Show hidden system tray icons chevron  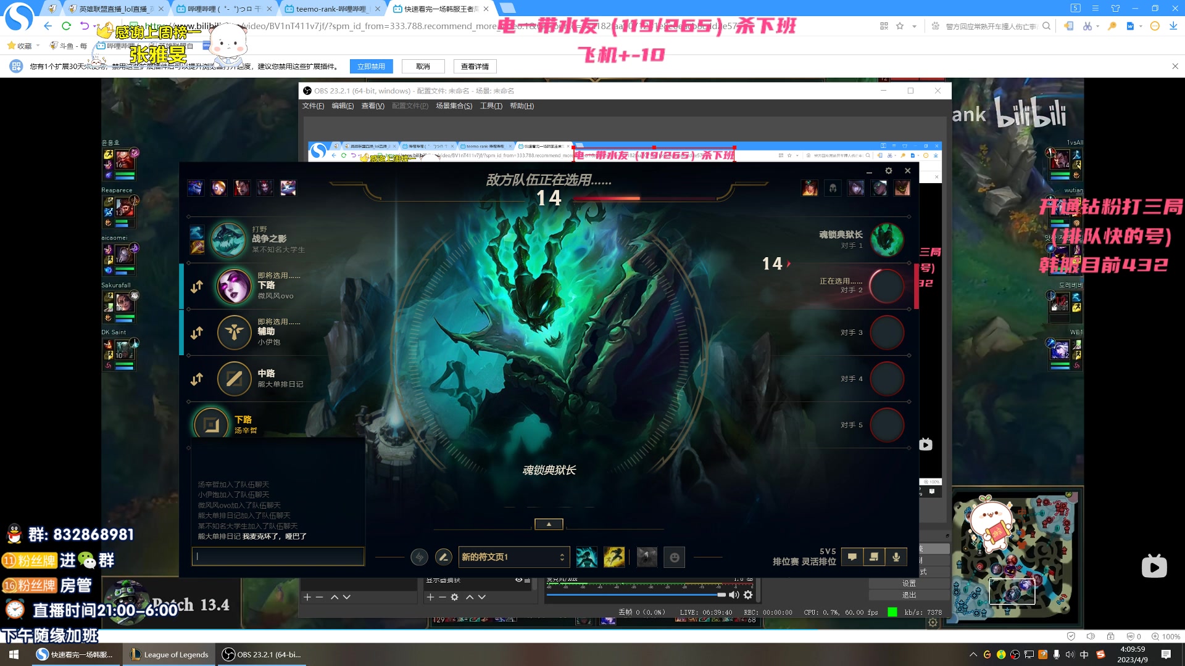tap(973, 654)
